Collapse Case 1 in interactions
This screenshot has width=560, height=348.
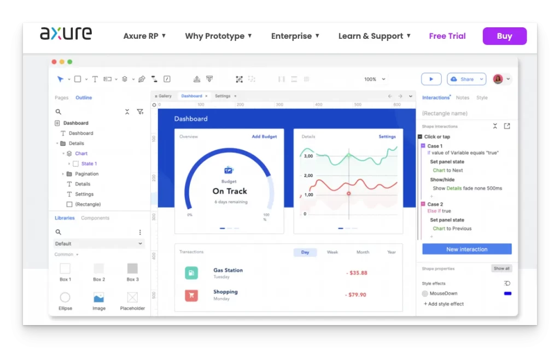(x=423, y=146)
